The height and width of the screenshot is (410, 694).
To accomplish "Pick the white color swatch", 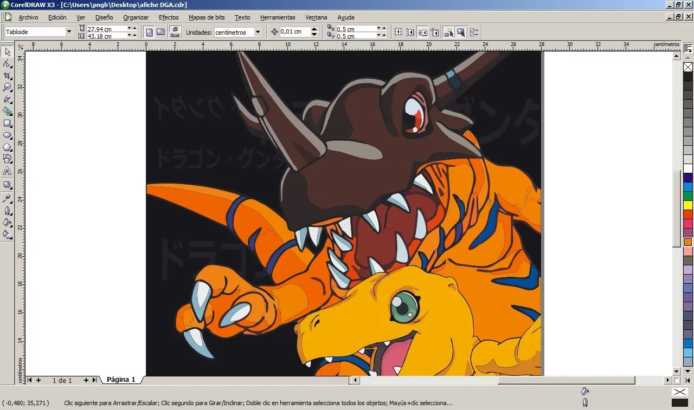I will pyautogui.click(x=688, y=168).
